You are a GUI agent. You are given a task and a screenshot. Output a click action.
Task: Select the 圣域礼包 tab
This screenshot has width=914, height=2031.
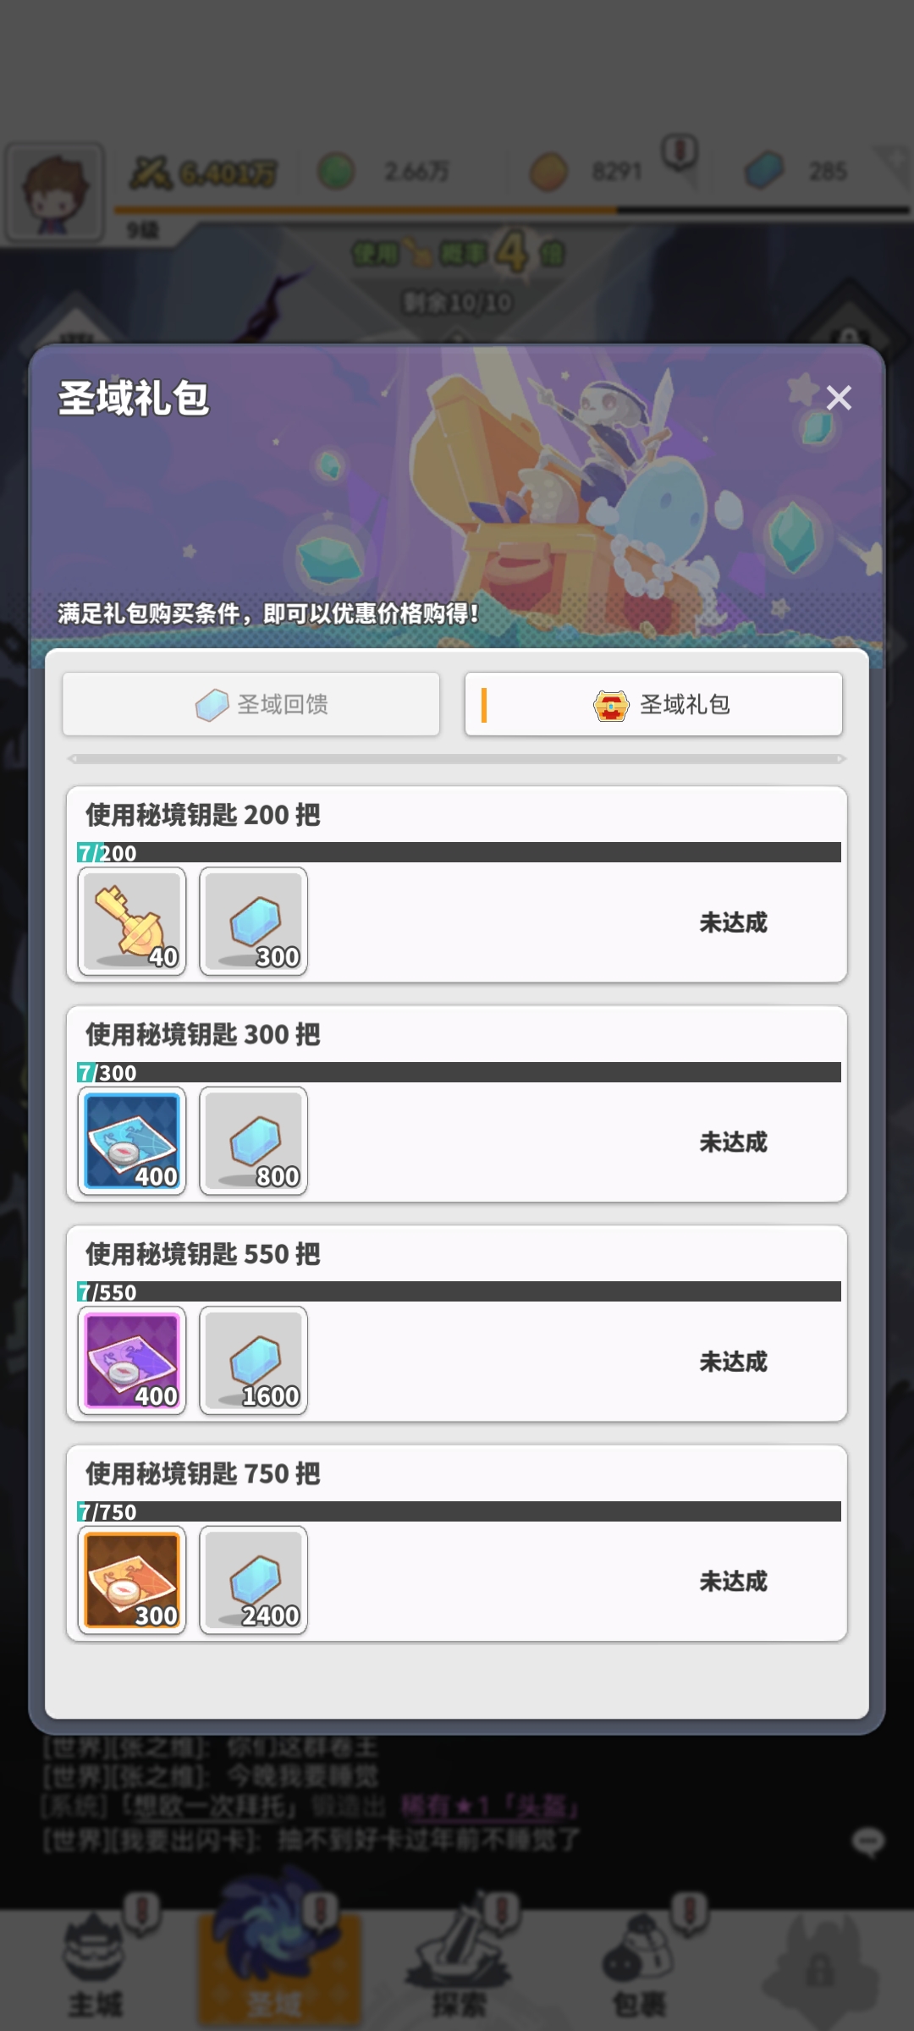tap(653, 704)
